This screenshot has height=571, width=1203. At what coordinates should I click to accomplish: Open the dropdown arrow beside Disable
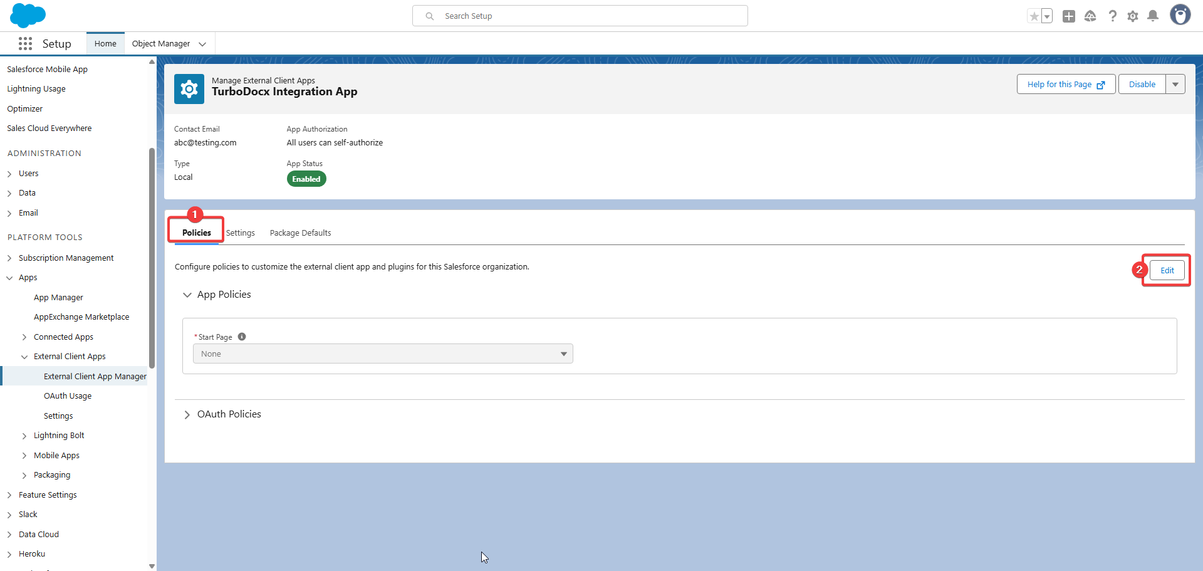[1175, 84]
